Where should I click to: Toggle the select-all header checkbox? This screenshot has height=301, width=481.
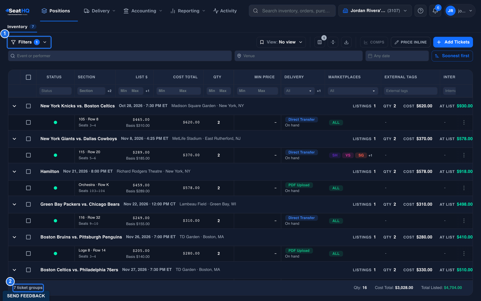pyautogui.click(x=28, y=77)
